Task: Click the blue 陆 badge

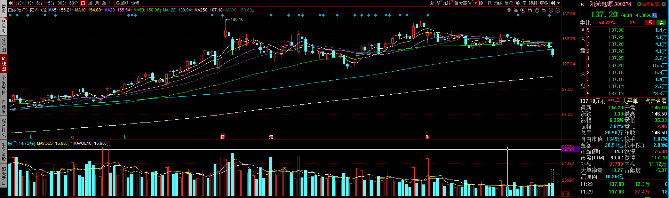Action: (654, 15)
